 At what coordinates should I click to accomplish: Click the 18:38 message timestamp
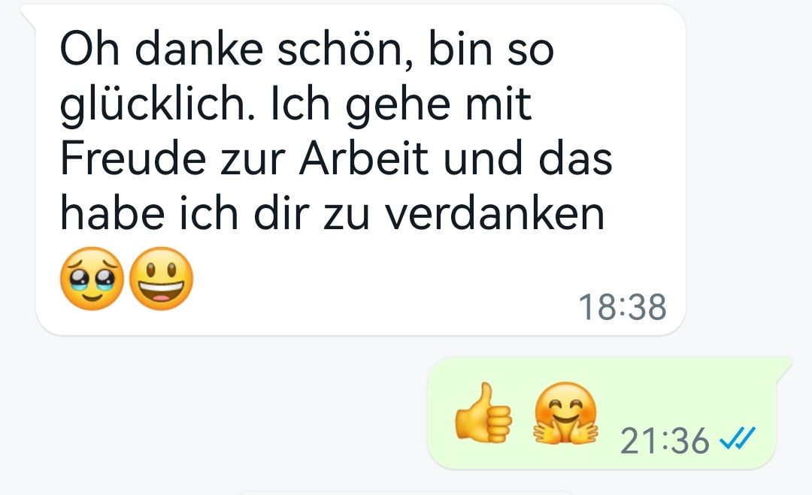(622, 306)
